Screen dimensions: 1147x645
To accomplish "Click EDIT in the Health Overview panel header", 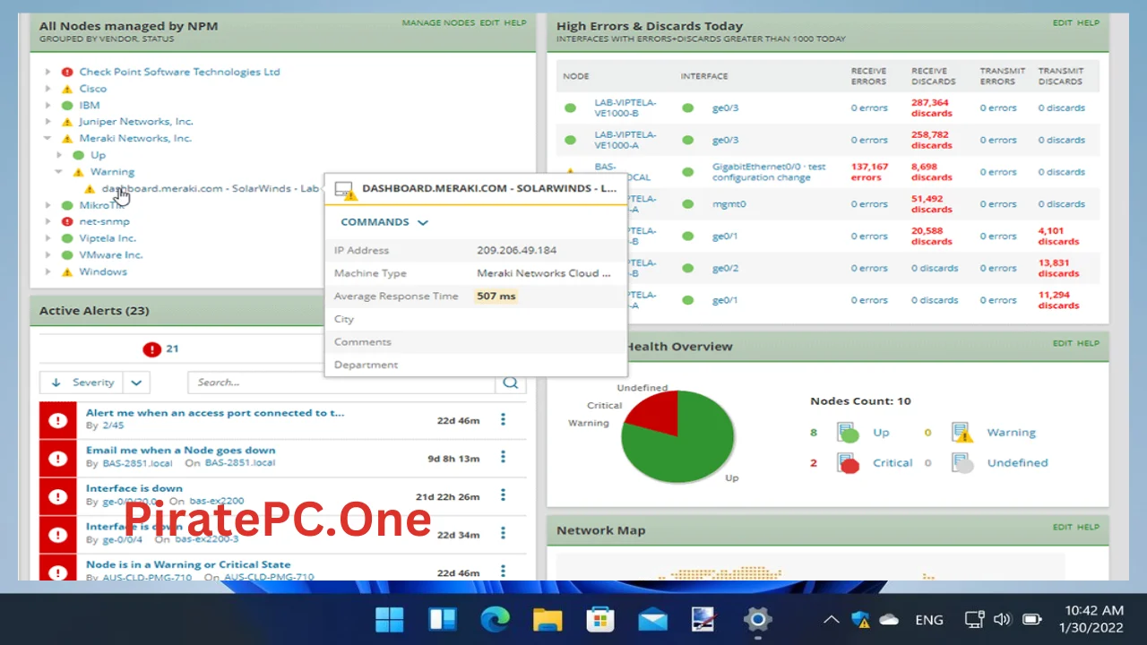I will click(x=1062, y=343).
